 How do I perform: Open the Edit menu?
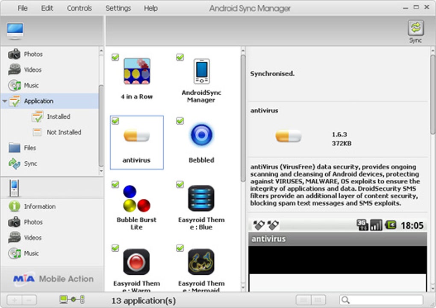point(47,9)
